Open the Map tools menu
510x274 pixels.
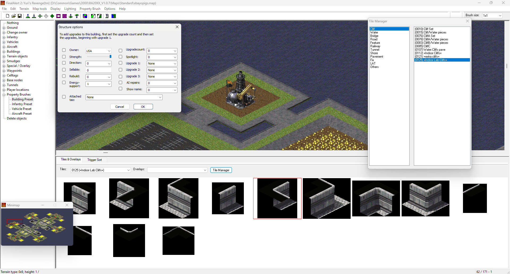pos(40,9)
